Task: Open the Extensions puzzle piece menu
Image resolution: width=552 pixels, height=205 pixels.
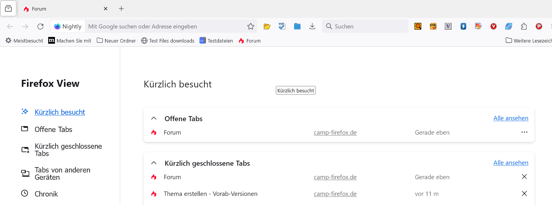Action: (x=524, y=26)
